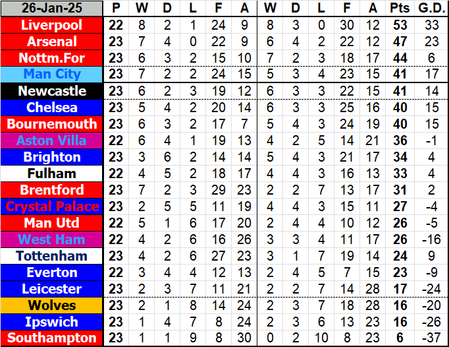Click the Bournemouth team label

52,124
